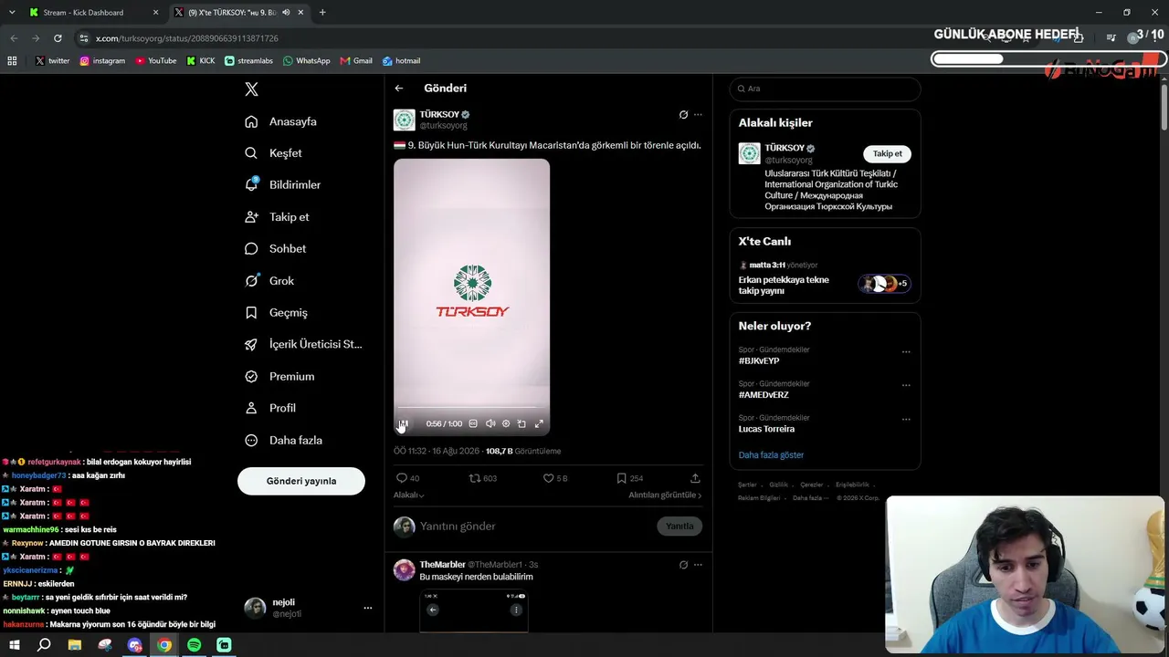Image resolution: width=1169 pixels, height=657 pixels.
Task: Open the tab search dropdown arrow
Action: pyautogui.click(x=12, y=13)
